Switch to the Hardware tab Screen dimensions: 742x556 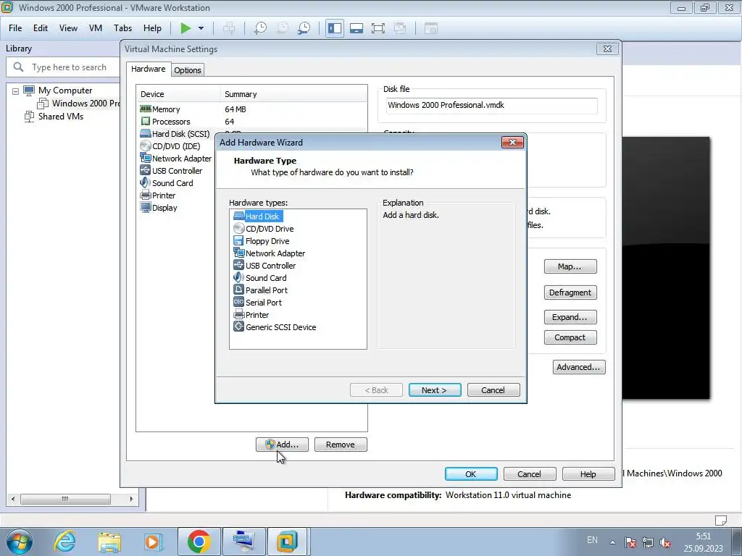click(148, 69)
